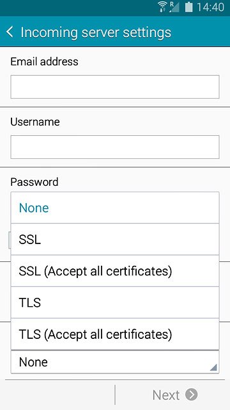The height and width of the screenshot is (410, 230).
Task: Tap the Password label
Action: tap(34, 182)
